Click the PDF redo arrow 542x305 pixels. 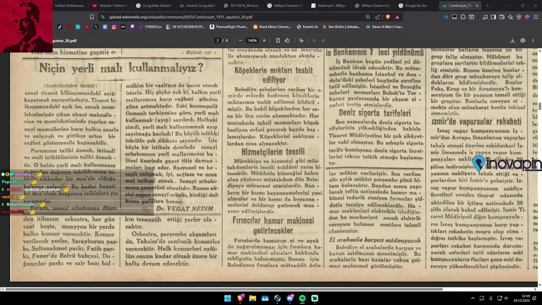[323, 41]
